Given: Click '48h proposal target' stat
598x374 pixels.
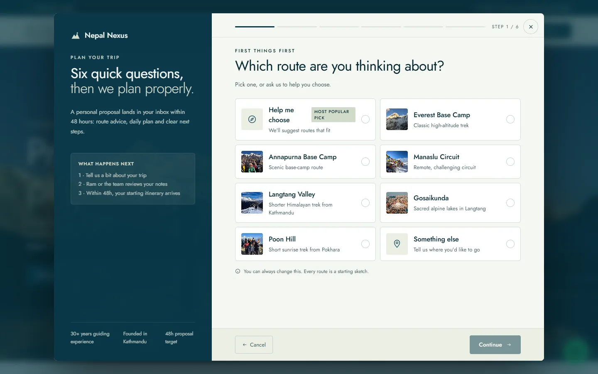Looking at the screenshot, I should click(x=179, y=337).
